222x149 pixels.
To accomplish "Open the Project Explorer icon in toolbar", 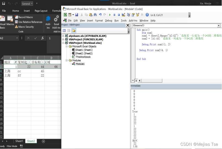I will pos(129,15).
